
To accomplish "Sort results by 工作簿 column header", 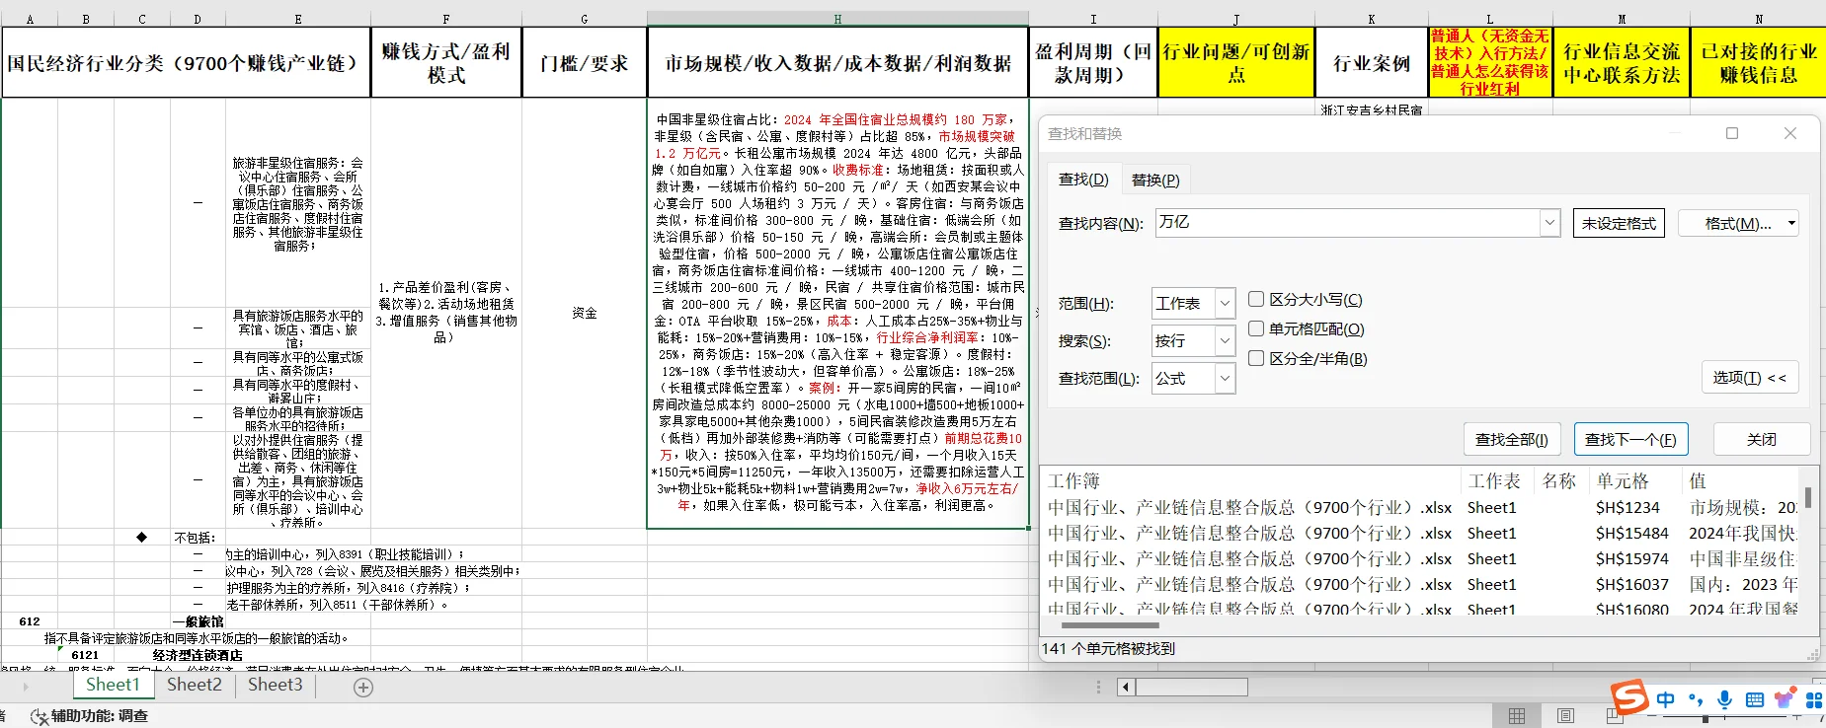I will pos(1252,481).
